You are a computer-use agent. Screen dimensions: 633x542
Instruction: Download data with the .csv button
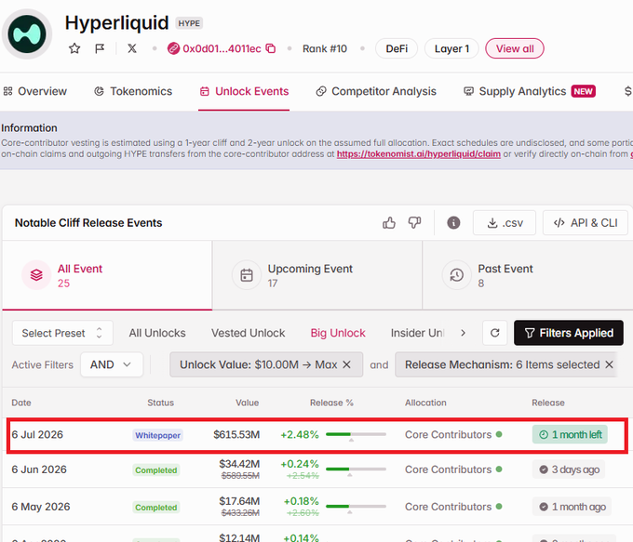click(505, 222)
